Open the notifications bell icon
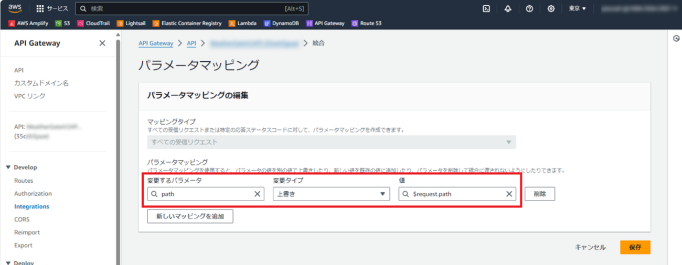 (508, 8)
